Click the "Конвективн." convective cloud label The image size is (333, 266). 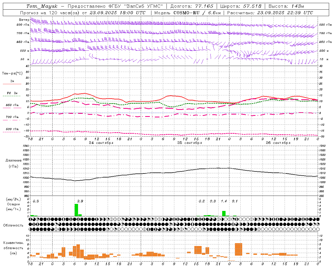(14, 243)
